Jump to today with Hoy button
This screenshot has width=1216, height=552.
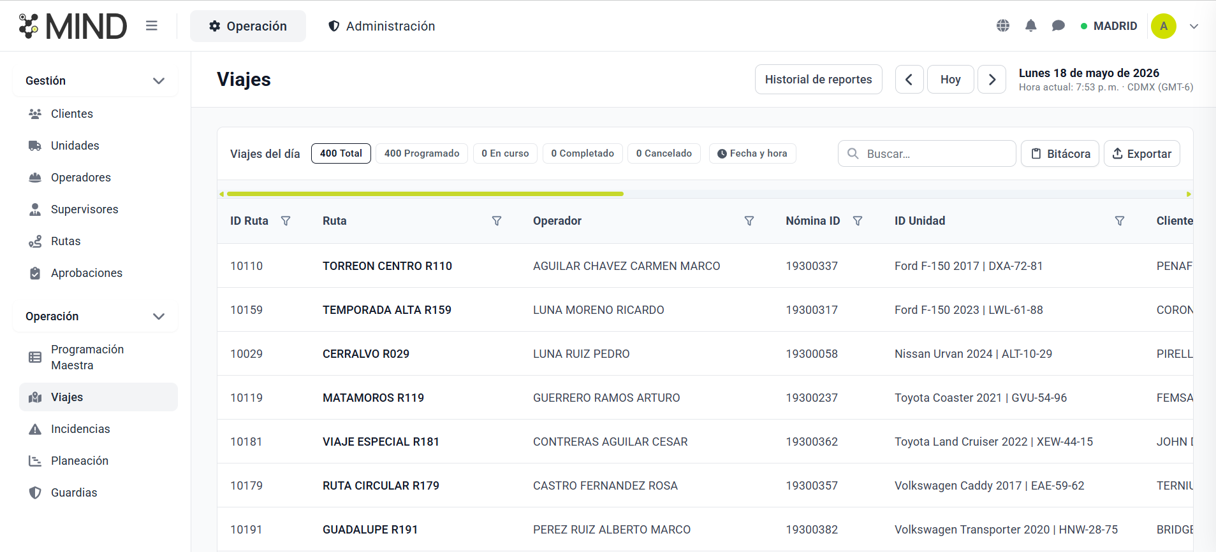coord(950,80)
